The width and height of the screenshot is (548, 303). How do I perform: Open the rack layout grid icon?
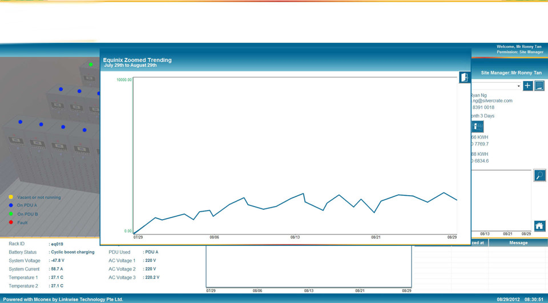(477, 127)
